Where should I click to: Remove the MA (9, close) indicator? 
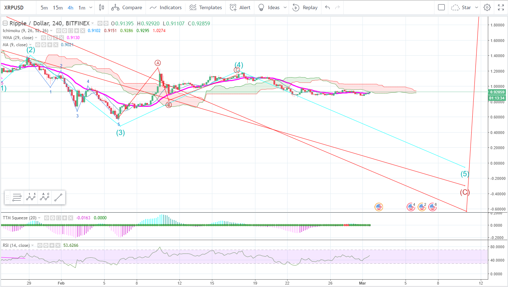tap(55, 45)
